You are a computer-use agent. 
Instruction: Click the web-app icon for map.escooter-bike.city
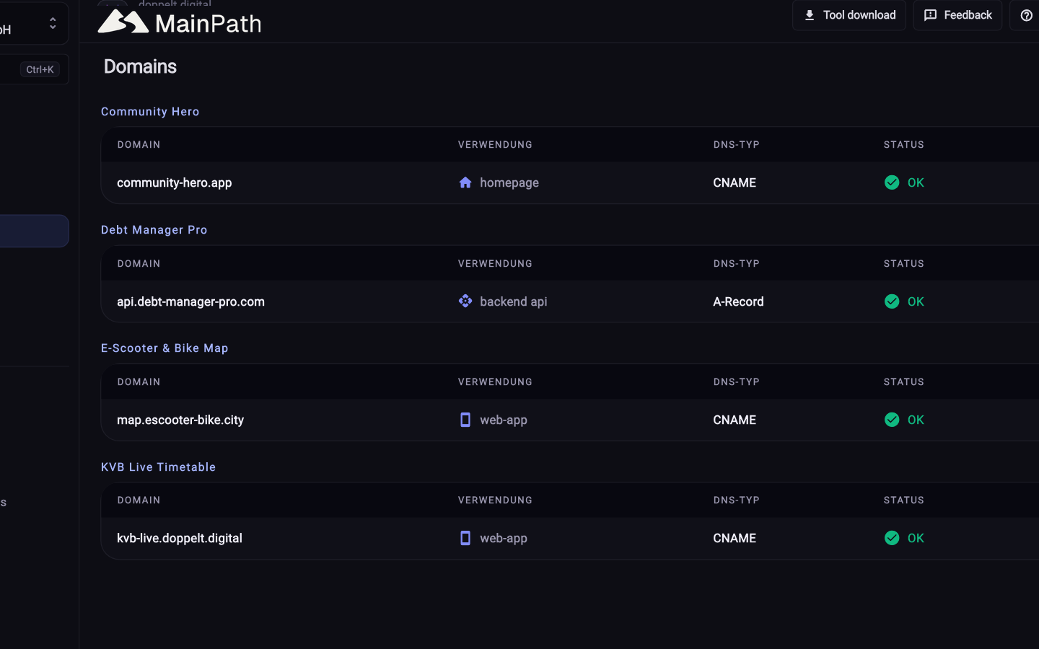coord(465,420)
